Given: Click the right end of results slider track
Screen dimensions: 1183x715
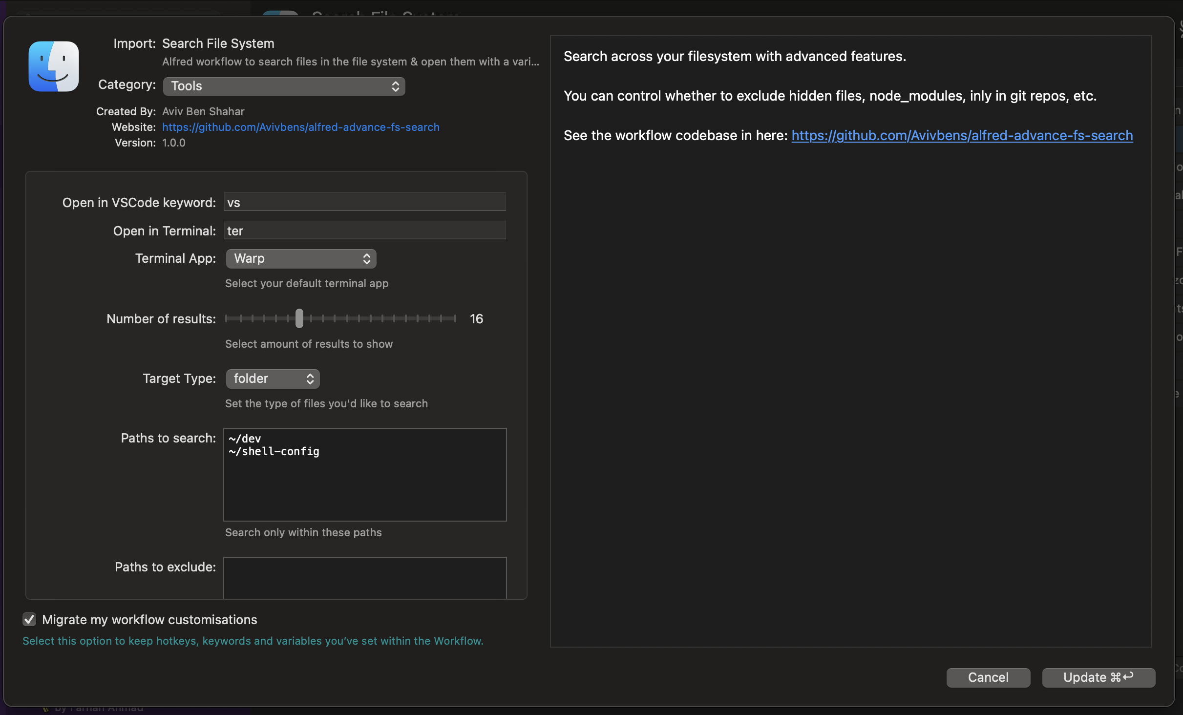Looking at the screenshot, I should (454, 318).
